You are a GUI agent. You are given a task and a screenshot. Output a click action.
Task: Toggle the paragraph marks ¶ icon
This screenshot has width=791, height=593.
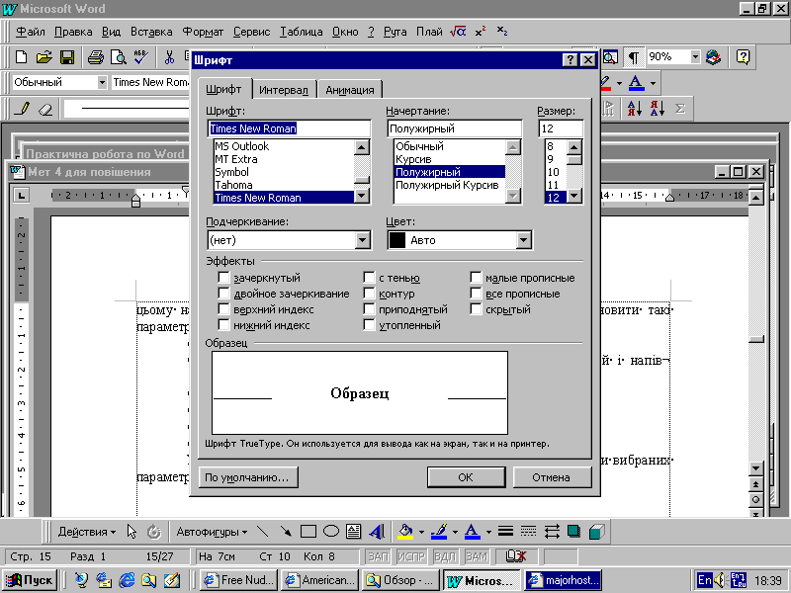(634, 57)
